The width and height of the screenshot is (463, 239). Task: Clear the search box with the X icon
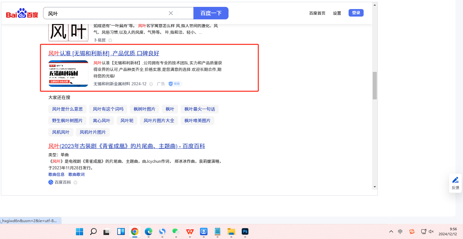pos(171,13)
